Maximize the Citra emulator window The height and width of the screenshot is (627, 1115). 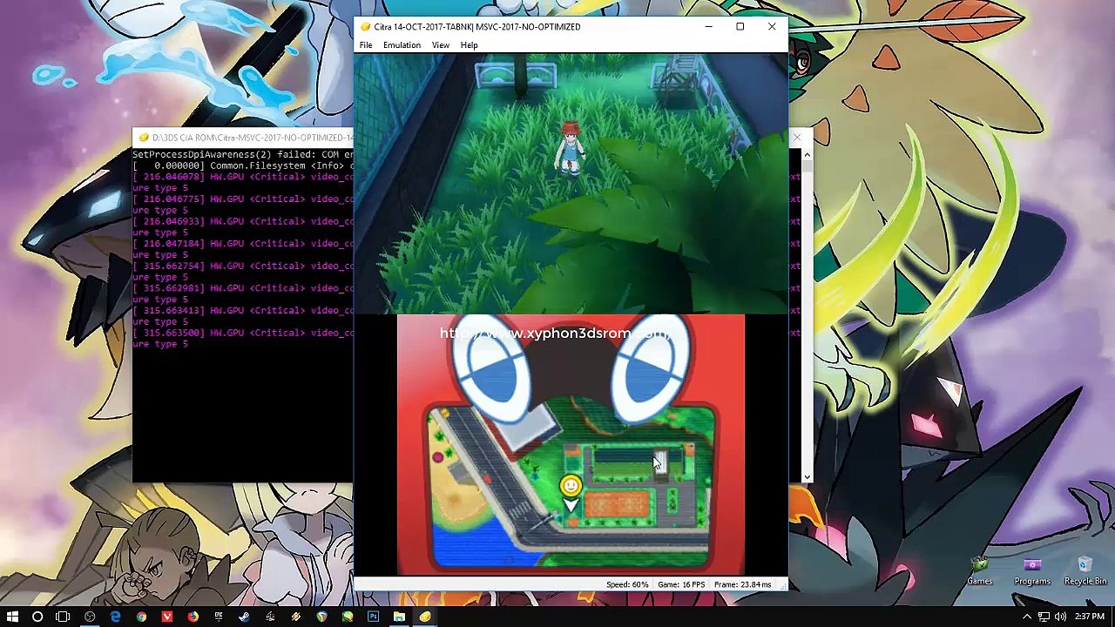[740, 26]
